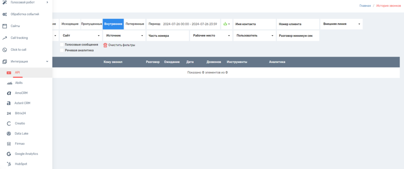Open the Data Lake icon
The width and height of the screenshot is (404, 169).
tap(9, 134)
